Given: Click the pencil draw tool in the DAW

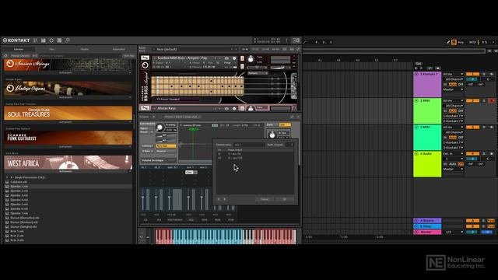Looking at the screenshot, I should (x=448, y=42).
